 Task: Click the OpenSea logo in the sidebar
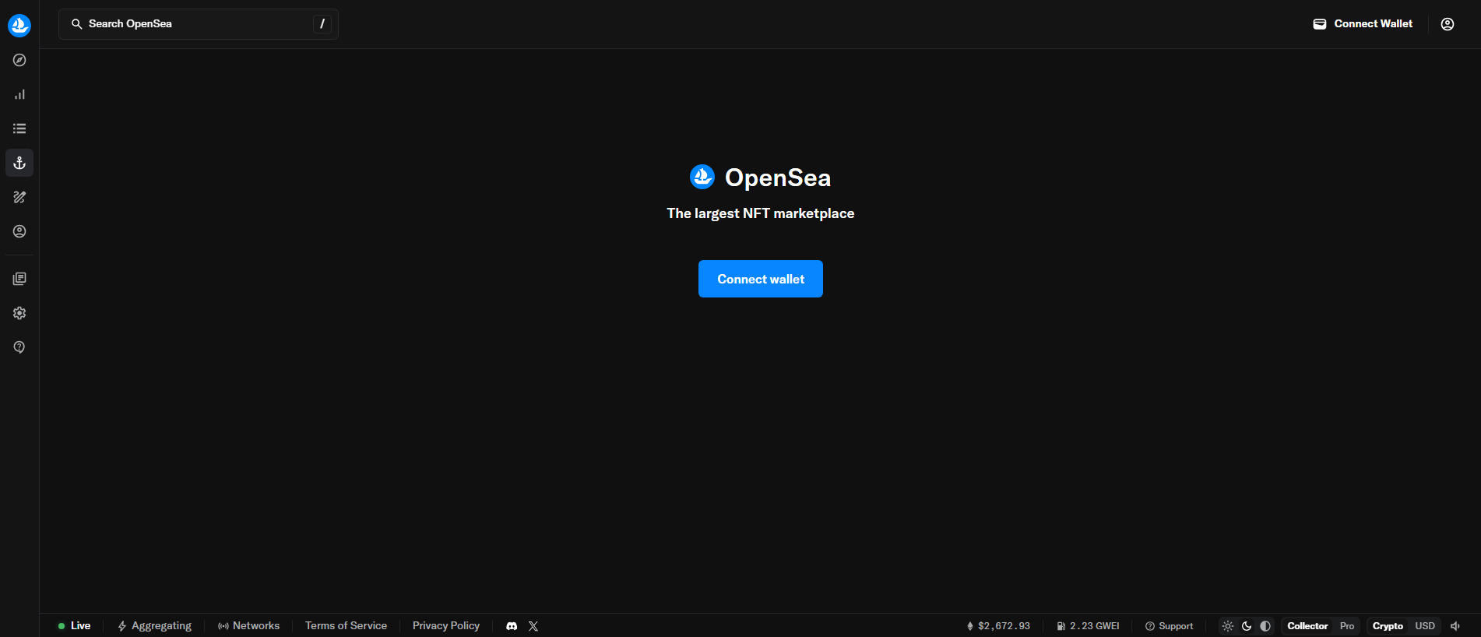(x=19, y=25)
